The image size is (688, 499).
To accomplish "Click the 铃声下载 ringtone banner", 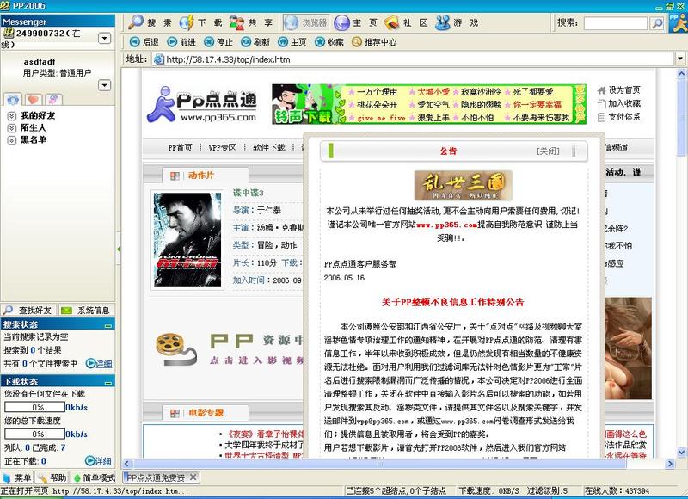I will pos(428,104).
